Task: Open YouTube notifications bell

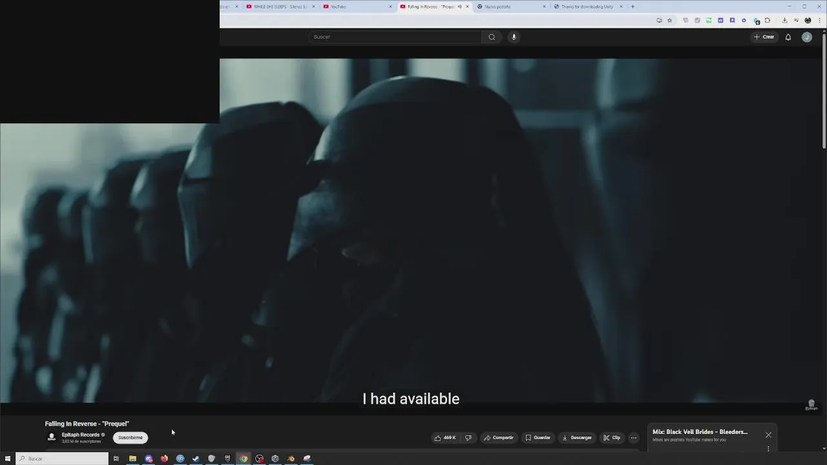Action: pyautogui.click(x=788, y=37)
